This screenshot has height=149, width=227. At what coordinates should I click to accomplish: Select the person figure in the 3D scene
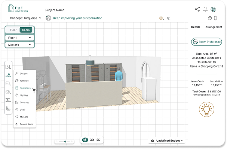(119, 74)
